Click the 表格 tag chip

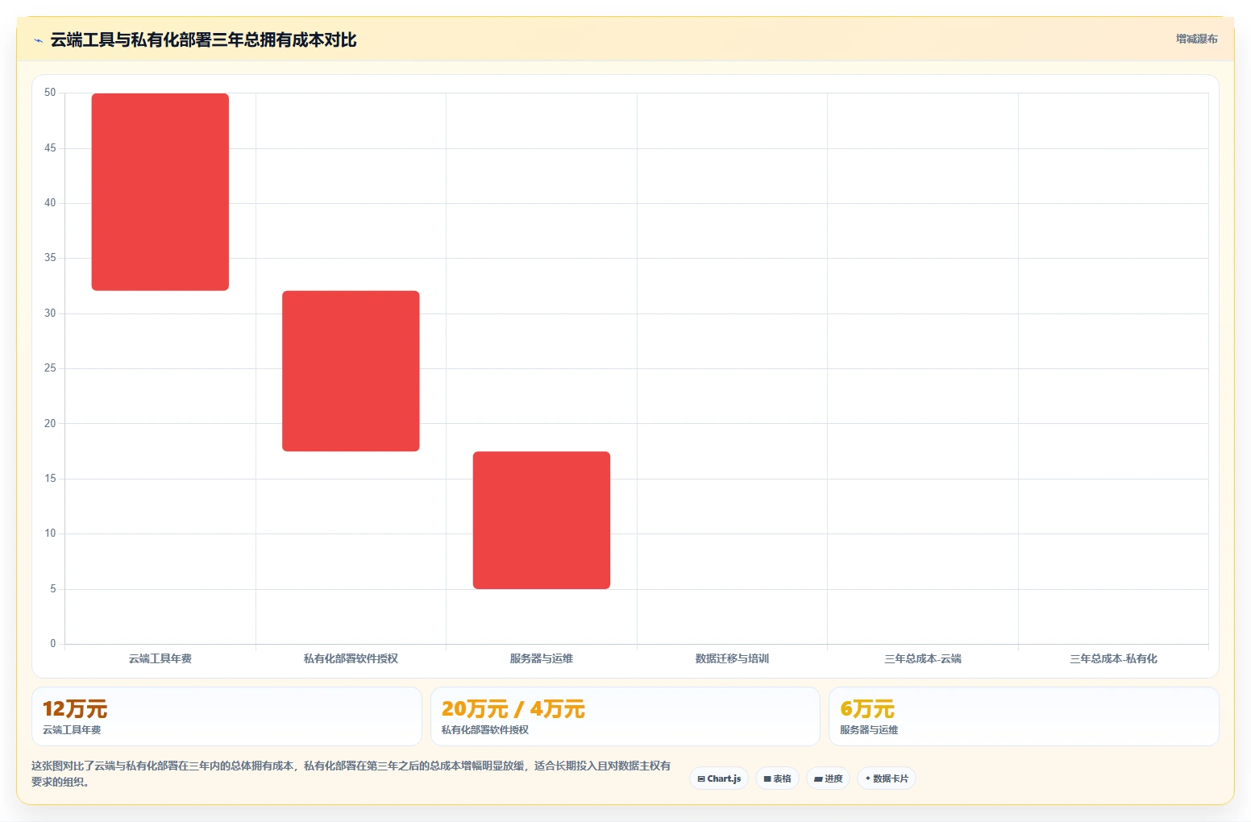[x=777, y=778]
